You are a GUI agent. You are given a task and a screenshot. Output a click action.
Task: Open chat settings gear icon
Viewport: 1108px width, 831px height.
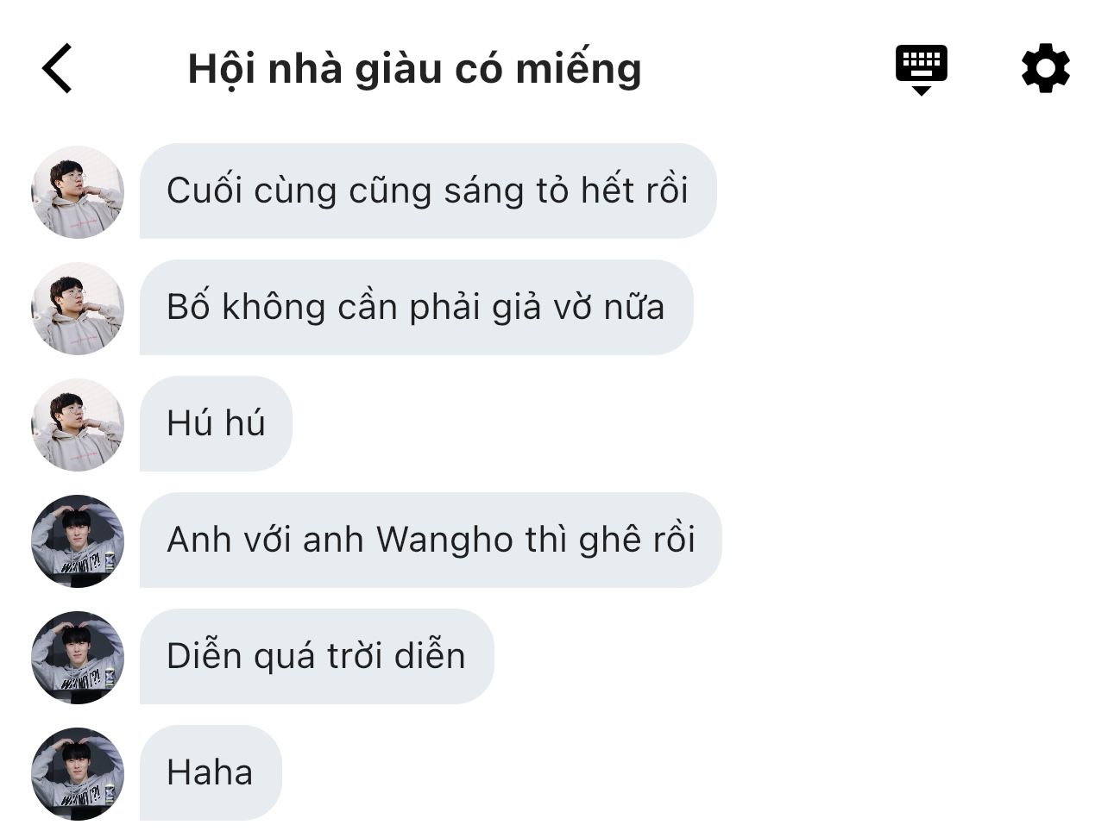pos(1046,68)
